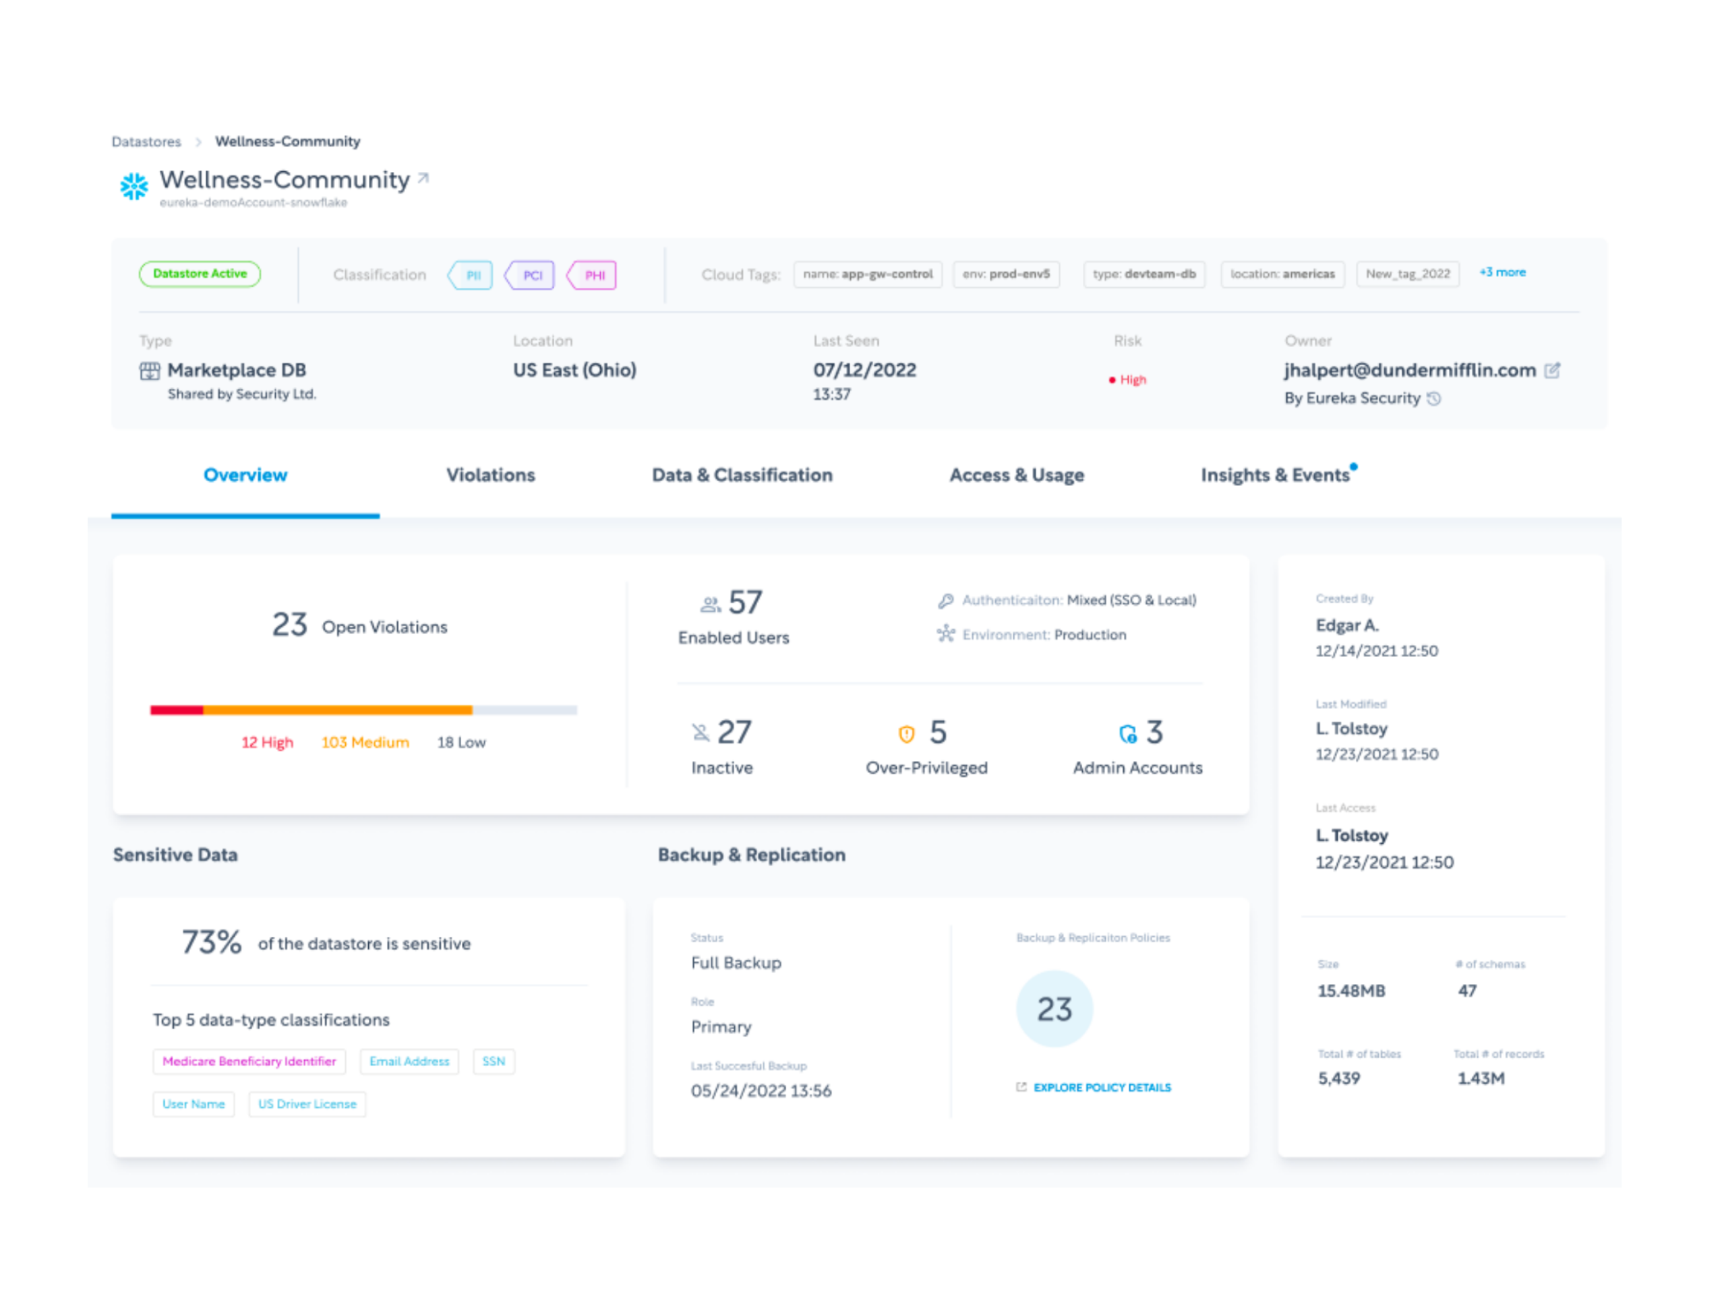
Task: Go back to Datastores breadcrumb link
Action: 146,142
